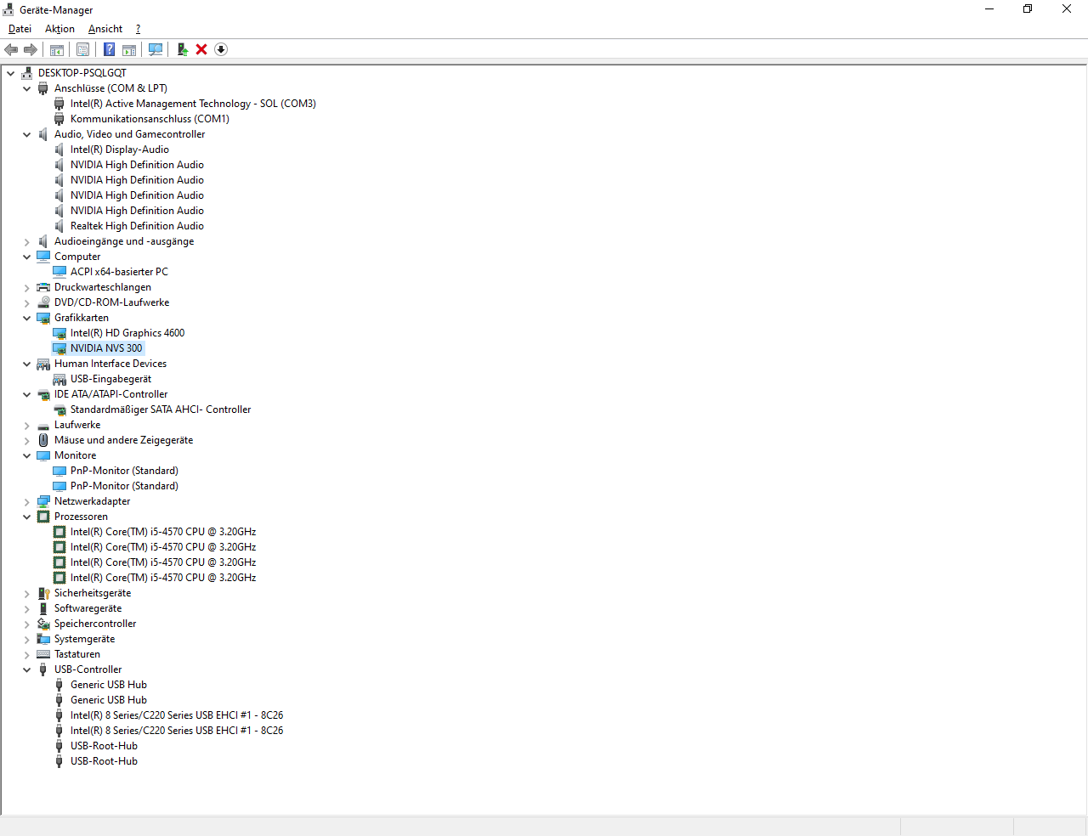
Task: Restore down the Geräte-Manager window
Action: pos(1028,9)
